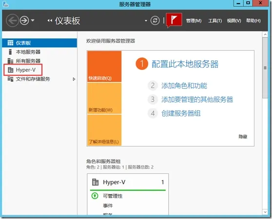The height and width of the screenshot is (219, 272).
Task: Click the vertical scrollbar down arrow
Action: tap(265, 212)
